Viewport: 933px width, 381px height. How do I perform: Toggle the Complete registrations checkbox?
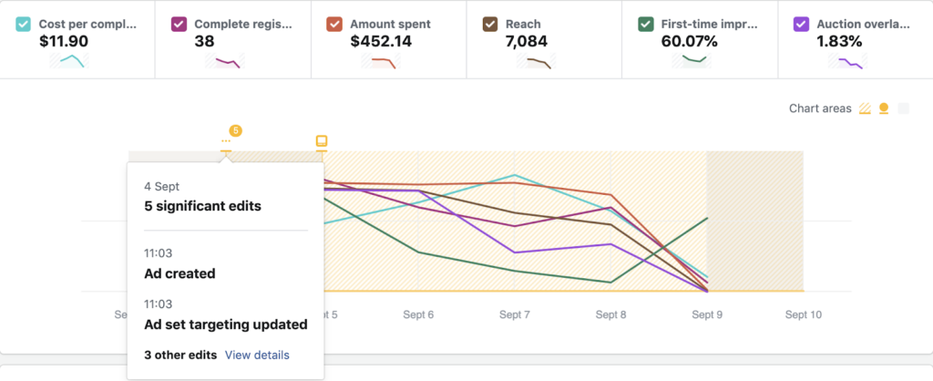(179, 25)
